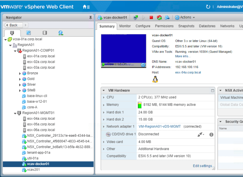Image resolution: width=243 pixels, height=177 pixels.
Task: Collapse the Security Groups panel
Action: coord(220,122)
